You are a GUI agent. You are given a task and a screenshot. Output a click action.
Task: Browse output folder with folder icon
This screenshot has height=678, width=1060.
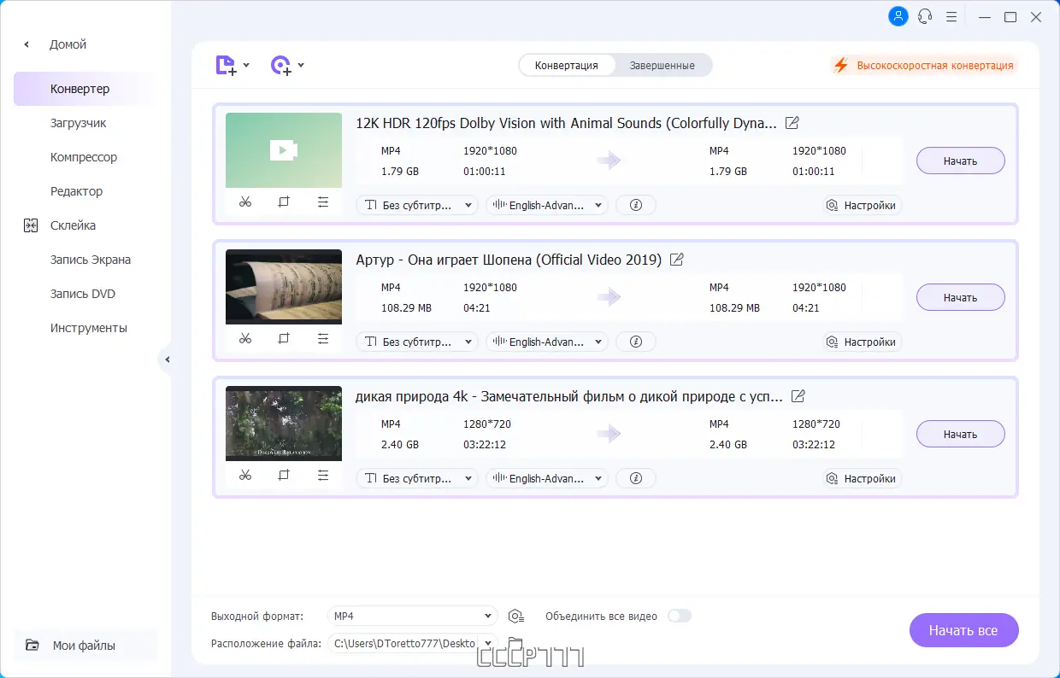coord(515,643)
